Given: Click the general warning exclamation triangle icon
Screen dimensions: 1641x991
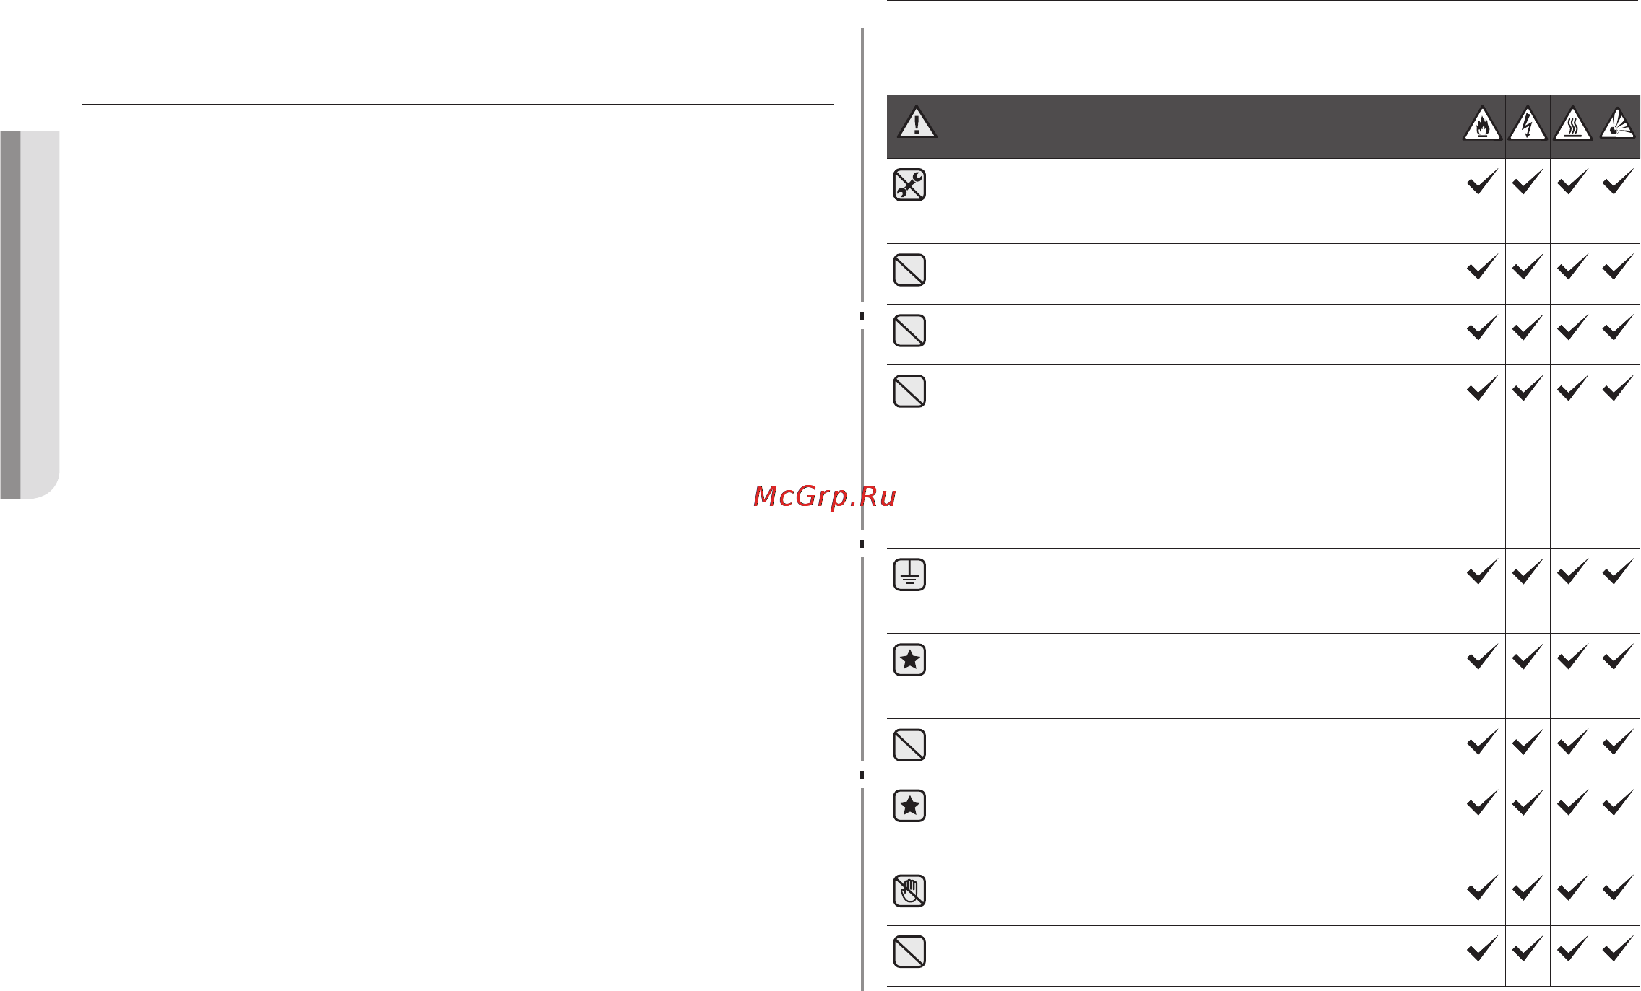Looking at the screenshot, I should (917, 122).
